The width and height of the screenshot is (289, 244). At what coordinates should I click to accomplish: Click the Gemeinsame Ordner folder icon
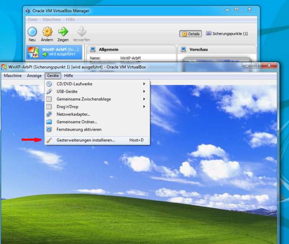tap(49, 122)
